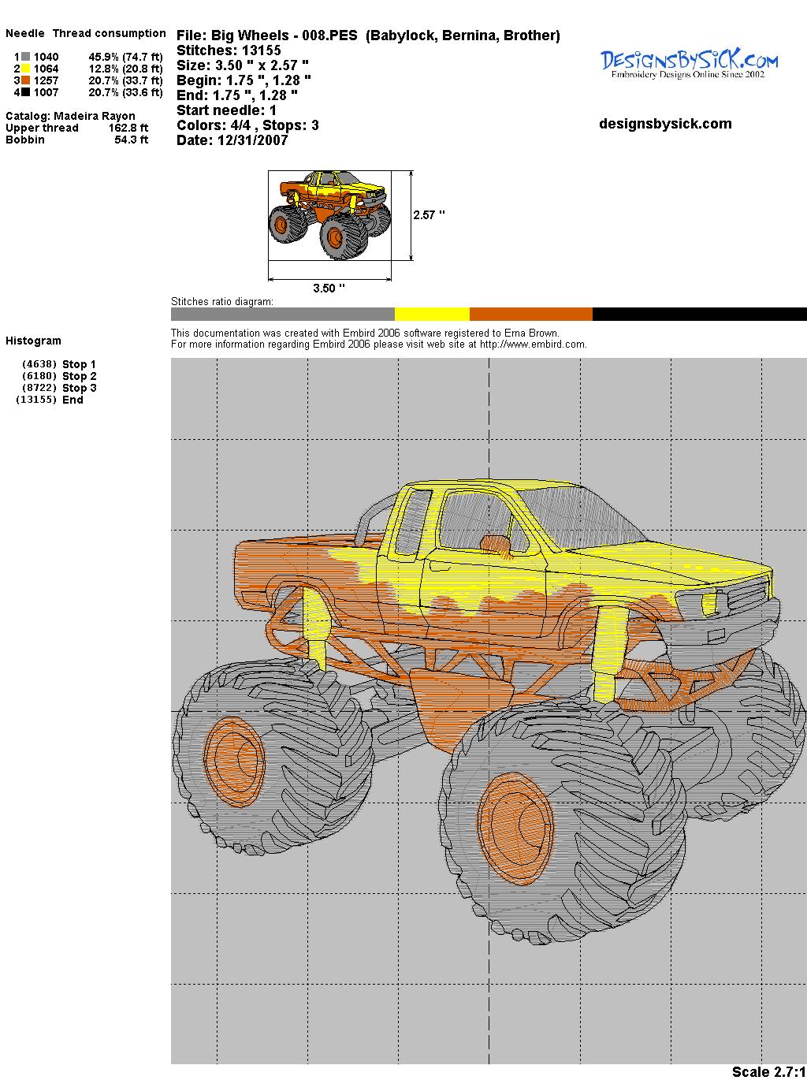
Task: Click the Catalog: Madeira Rayon label
Action: [x=70, y=116]
